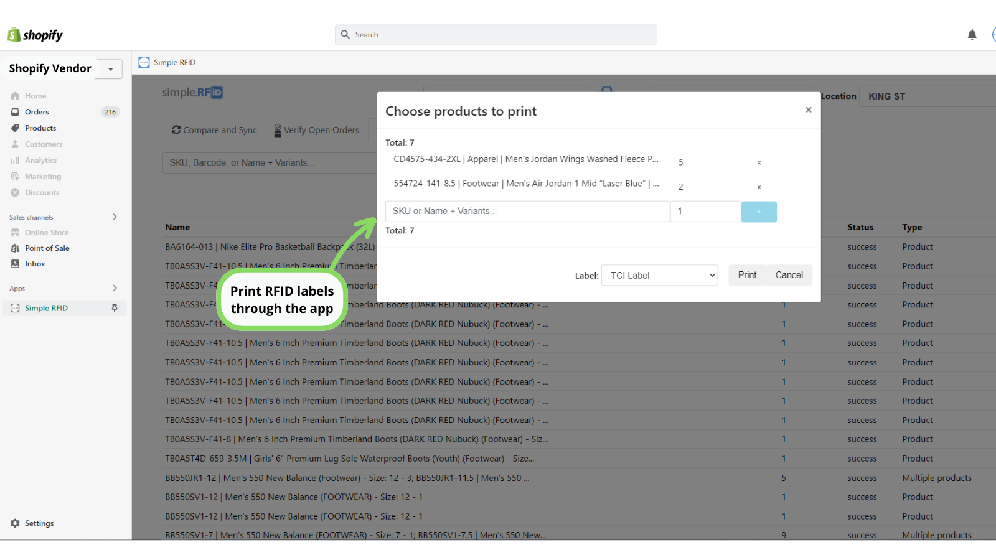This screenshot has height=560, width=996.
Task: Click the Point of Sale bag icon
Action: [x=15, y=248]
